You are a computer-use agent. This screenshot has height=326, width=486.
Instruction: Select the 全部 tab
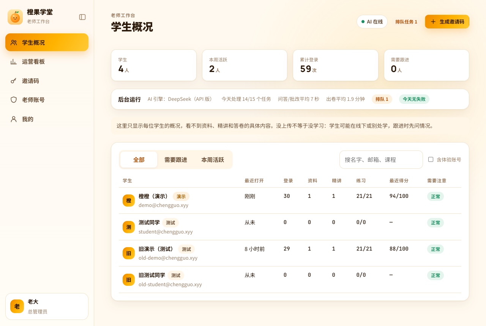[139, 160]
